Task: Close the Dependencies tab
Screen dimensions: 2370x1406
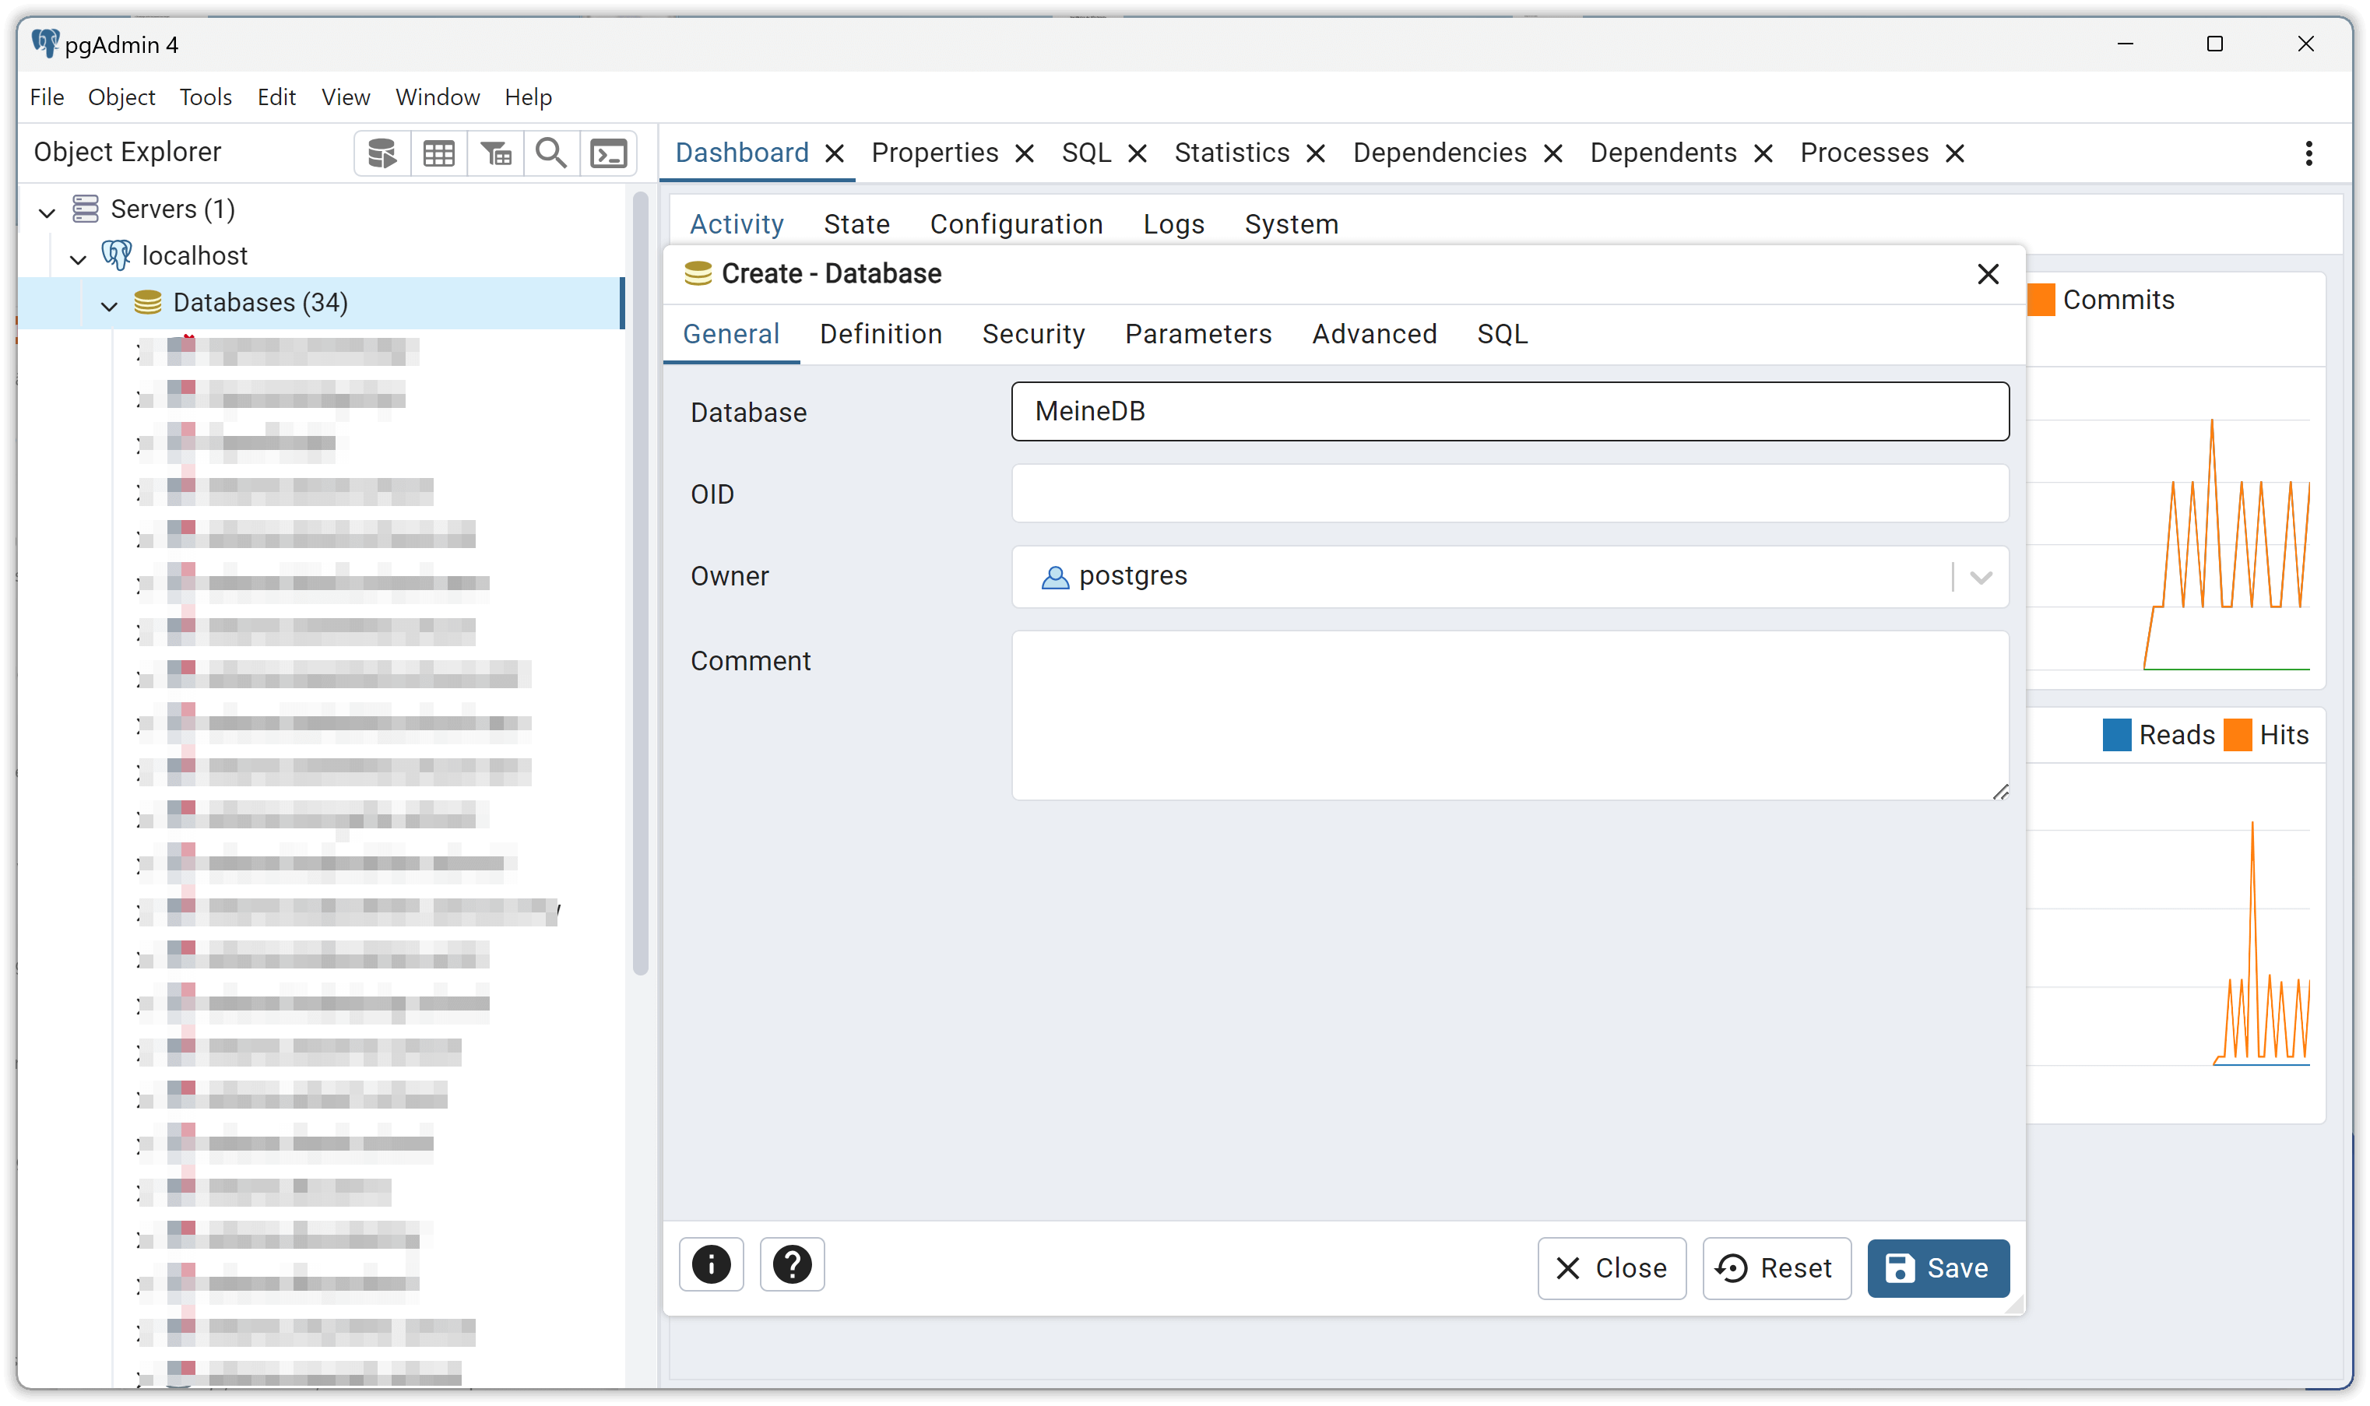Action: pyautogui.click(x=1552, y=153)
